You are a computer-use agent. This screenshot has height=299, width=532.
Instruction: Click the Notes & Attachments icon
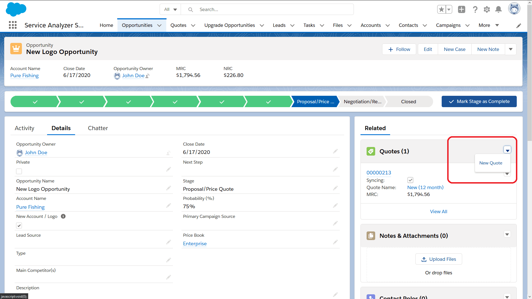pyautogui.click(x=371, y=236)
